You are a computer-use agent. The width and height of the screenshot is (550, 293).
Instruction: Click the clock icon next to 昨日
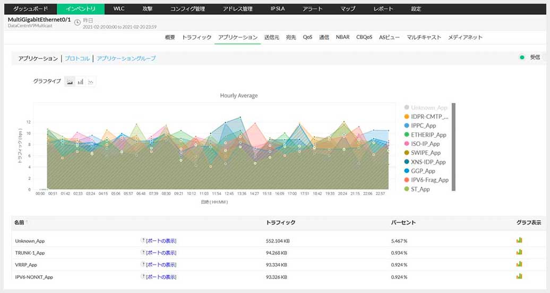point(78,22)
